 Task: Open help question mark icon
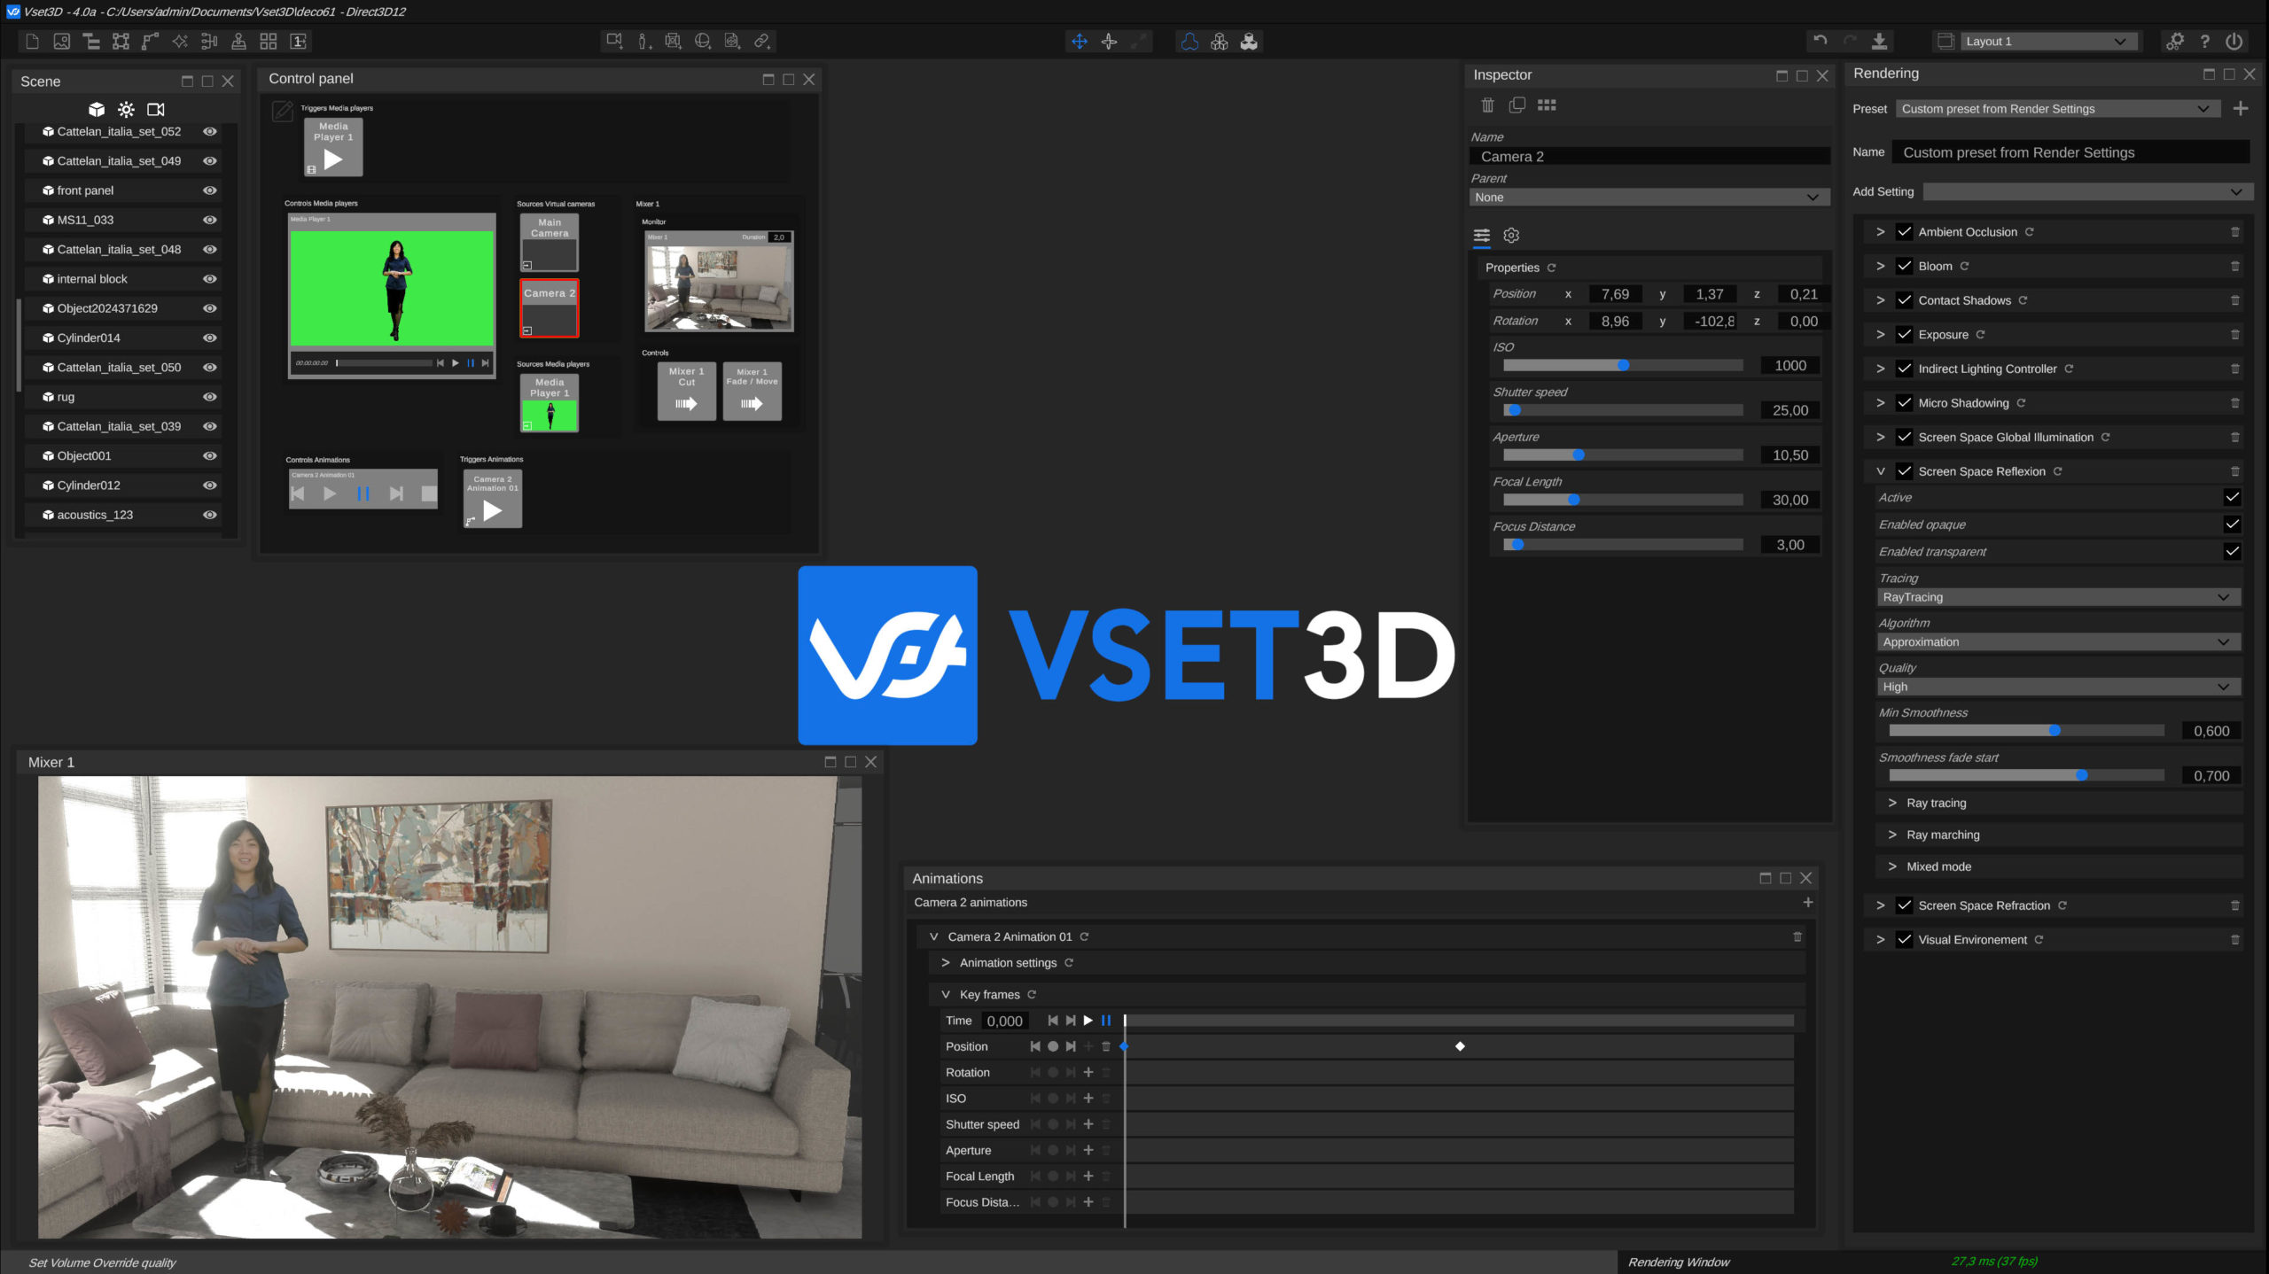[x=2205, y=41]
